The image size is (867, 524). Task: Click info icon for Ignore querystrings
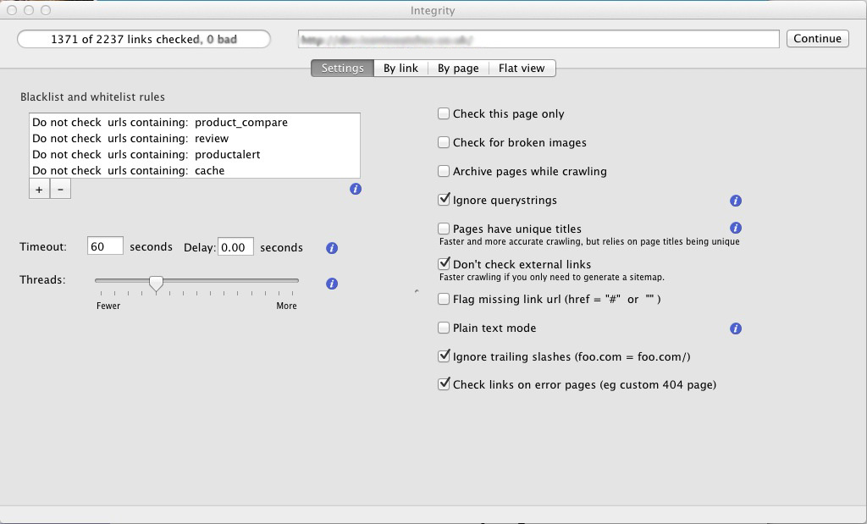point(736,201)
